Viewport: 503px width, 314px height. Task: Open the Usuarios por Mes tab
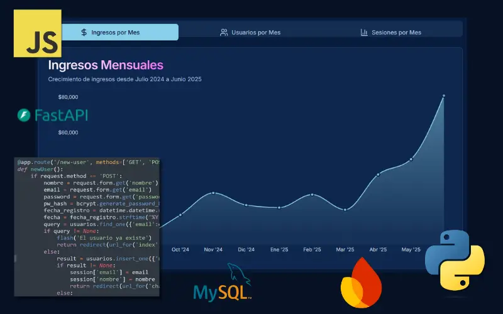pyautogui.click(x=250, y=32)
